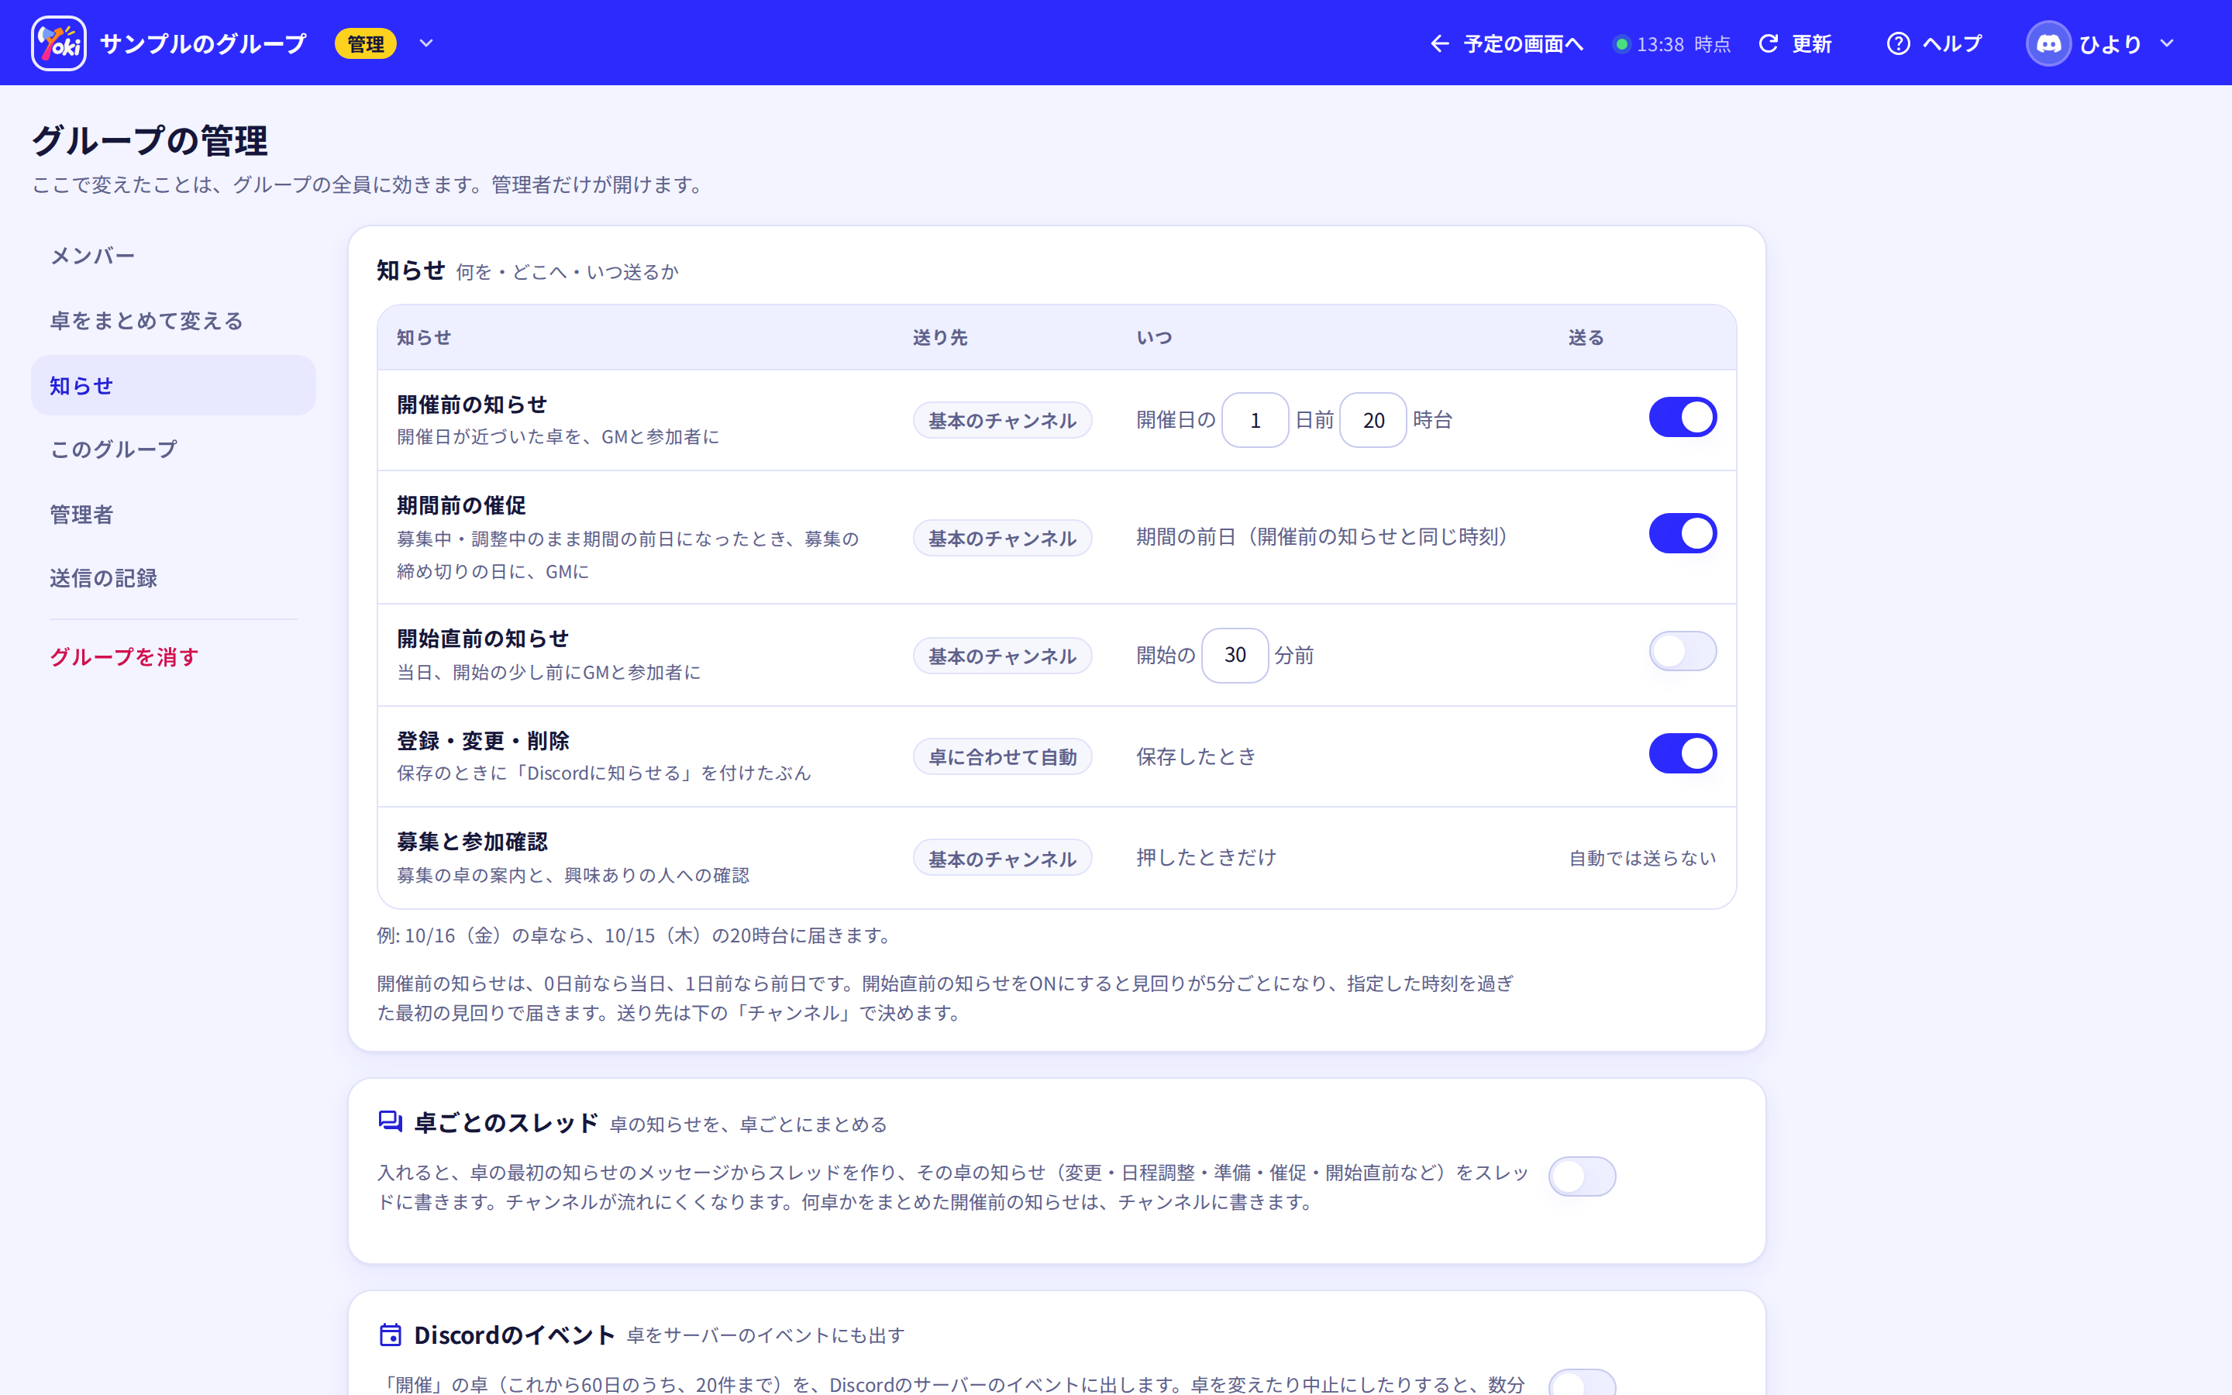
Task: Click the グループを消す link
Action: (x=174, y=657)
